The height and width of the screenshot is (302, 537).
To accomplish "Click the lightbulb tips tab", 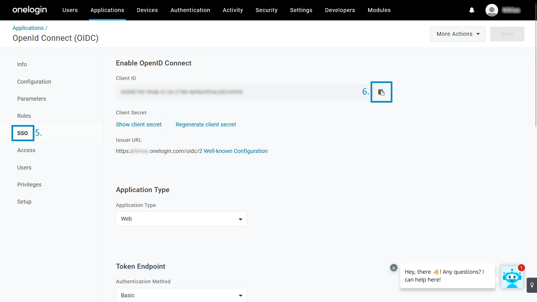I will point(532,285).
